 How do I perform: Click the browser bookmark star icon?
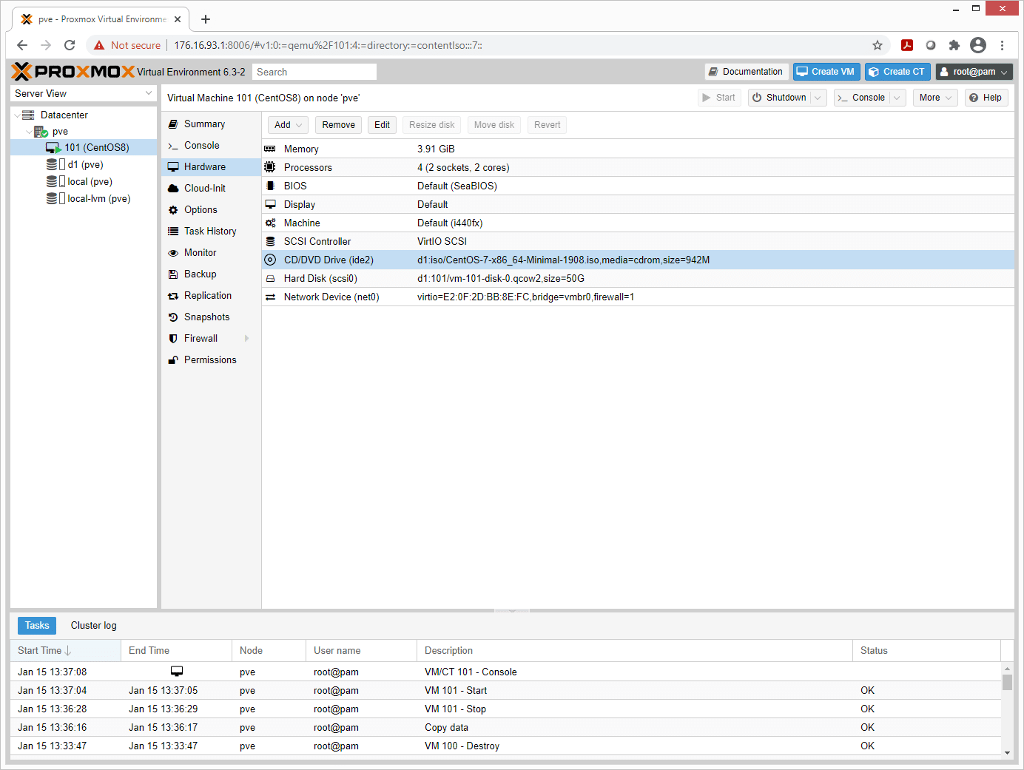pos(878,45)
